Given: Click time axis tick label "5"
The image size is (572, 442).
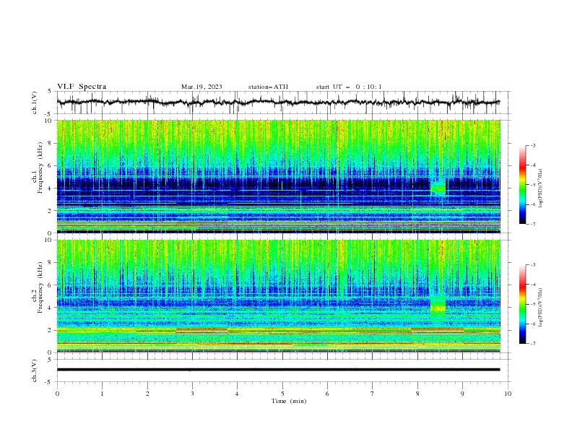Looking at the screenshot, I should click(x=282, y=394).
